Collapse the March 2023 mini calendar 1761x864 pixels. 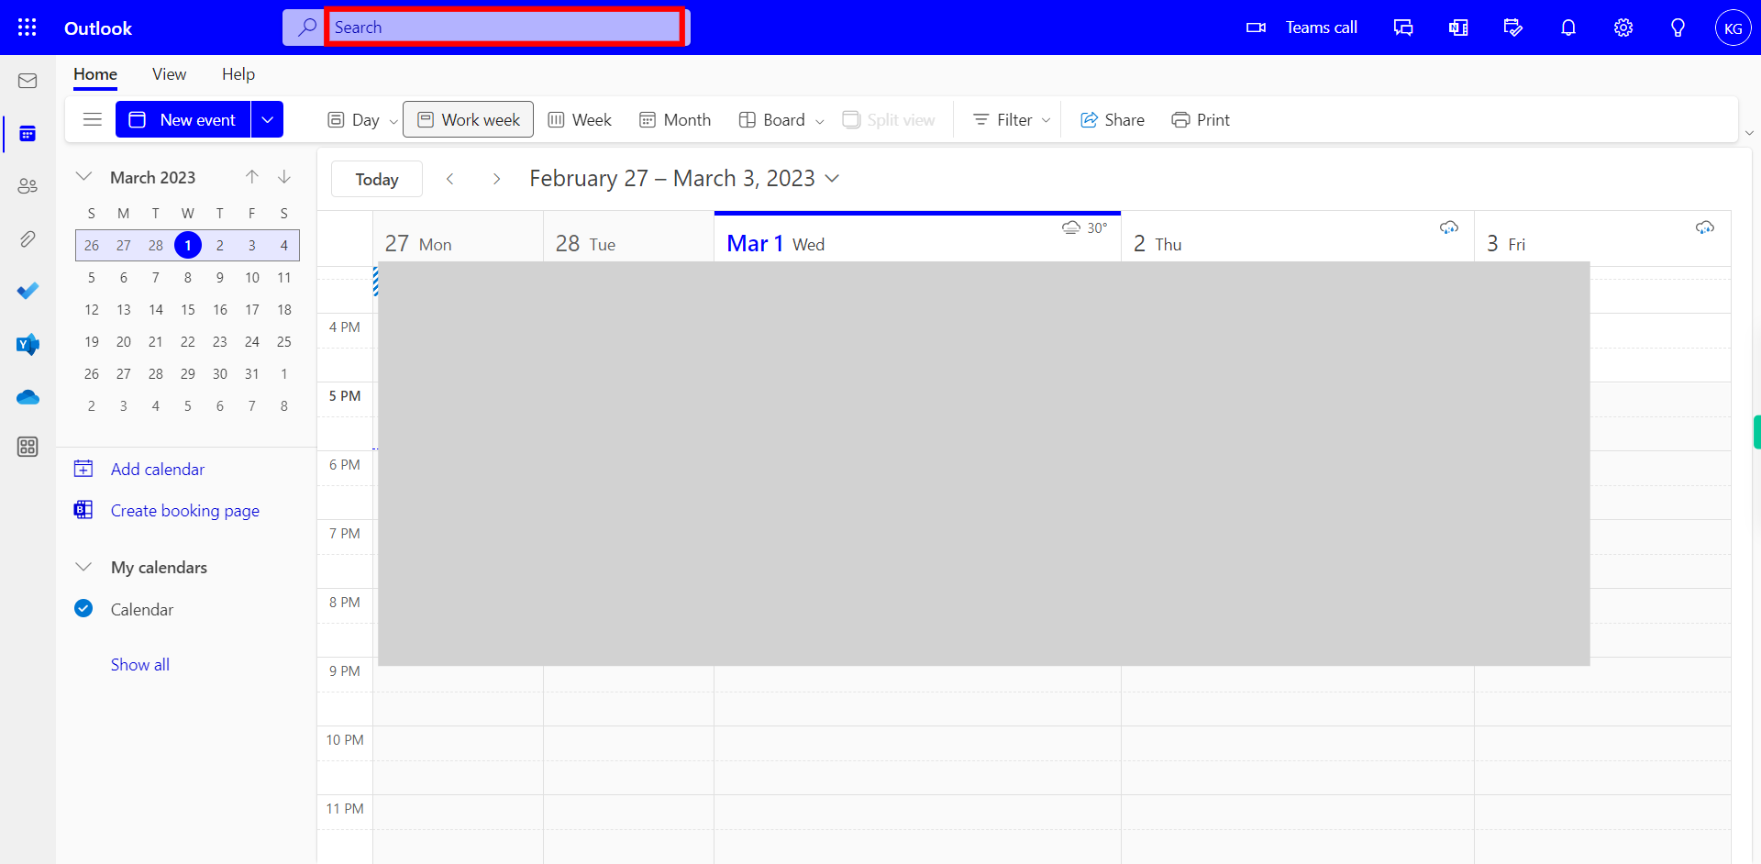pos(83,176)
